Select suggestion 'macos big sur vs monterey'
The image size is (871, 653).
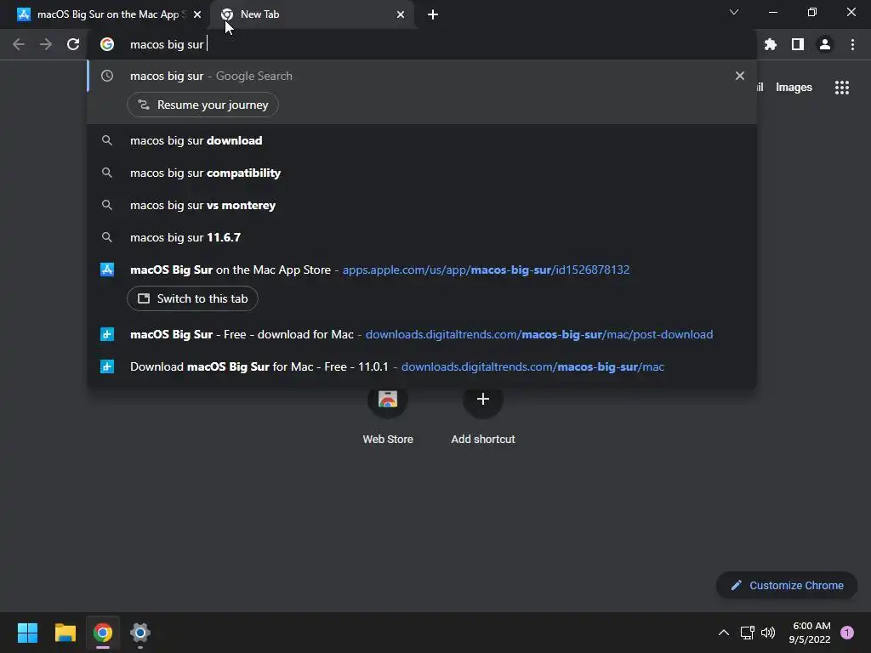click(422, 205)
